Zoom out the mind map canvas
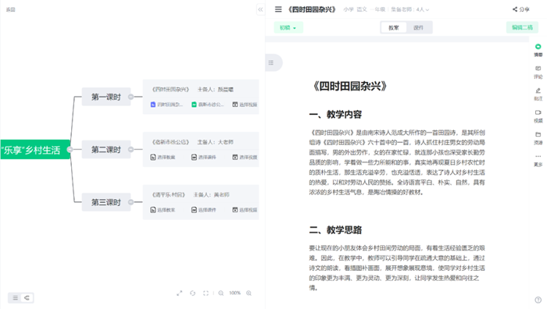The image size is (547, 309). [x=221, y=293]
